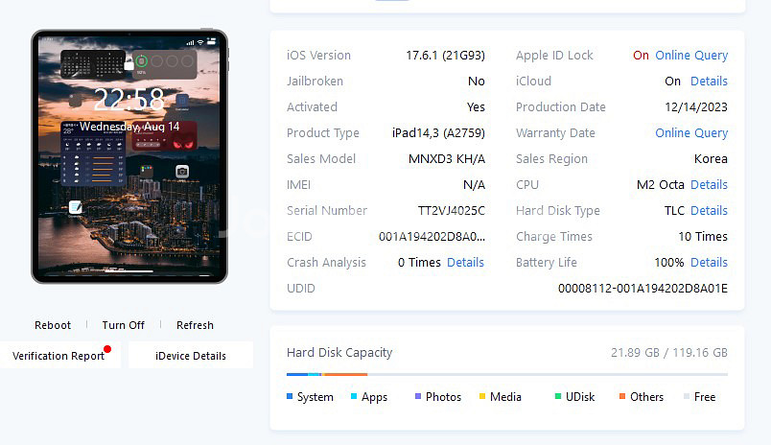Open Online Query for Warranty Date

(x=691, y=133)
